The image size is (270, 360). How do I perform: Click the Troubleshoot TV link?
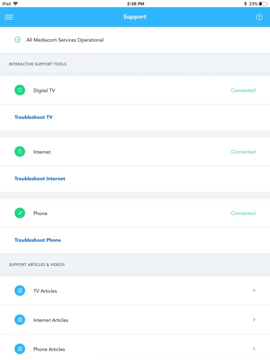click(34, 117)
